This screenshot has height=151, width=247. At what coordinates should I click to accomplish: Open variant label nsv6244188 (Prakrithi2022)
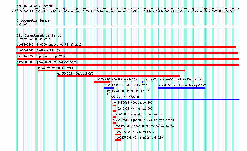tap(129, 91)
